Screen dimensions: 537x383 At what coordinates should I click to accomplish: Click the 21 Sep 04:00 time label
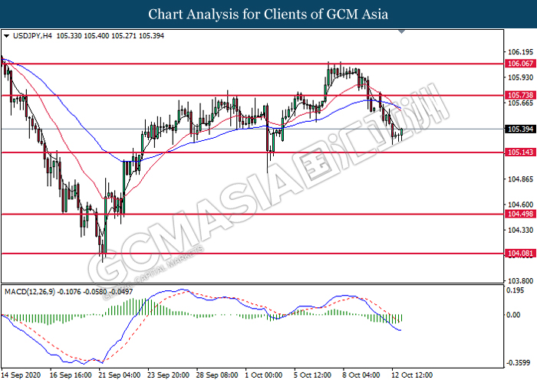[x=119, y=375]
